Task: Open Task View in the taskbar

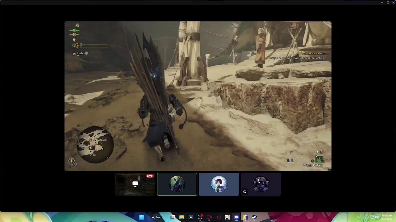Action: click(173, 217)
